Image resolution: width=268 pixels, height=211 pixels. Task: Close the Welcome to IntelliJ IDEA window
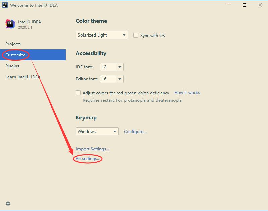click(x=260, y=5)
